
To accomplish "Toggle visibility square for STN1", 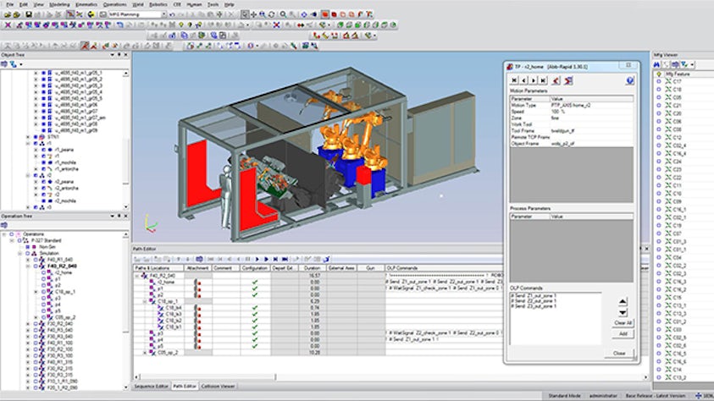I will coord(36,137).
